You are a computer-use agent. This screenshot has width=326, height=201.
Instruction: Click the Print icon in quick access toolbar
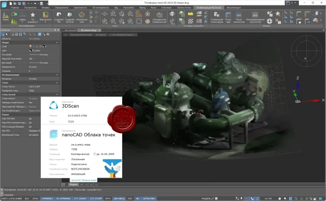(41, 3)
